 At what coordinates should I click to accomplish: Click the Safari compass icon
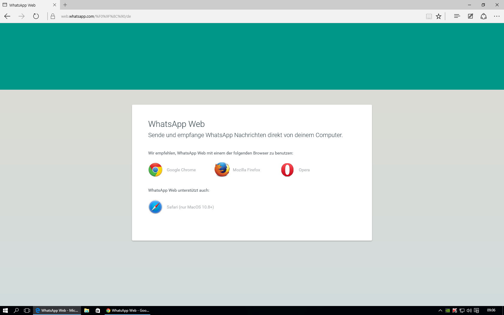click(155, 207)
